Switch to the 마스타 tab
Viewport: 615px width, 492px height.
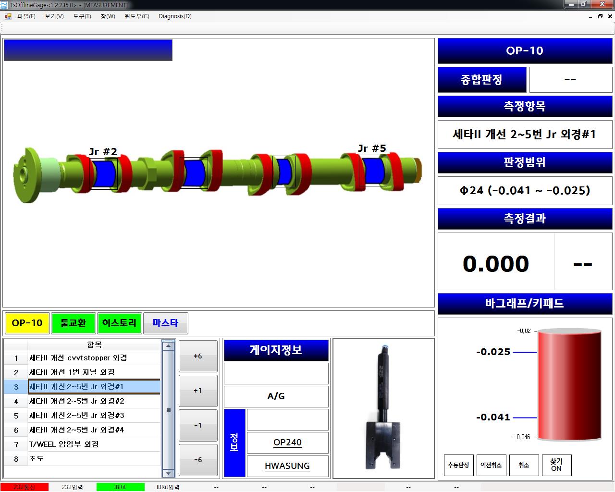click(166, 323)
